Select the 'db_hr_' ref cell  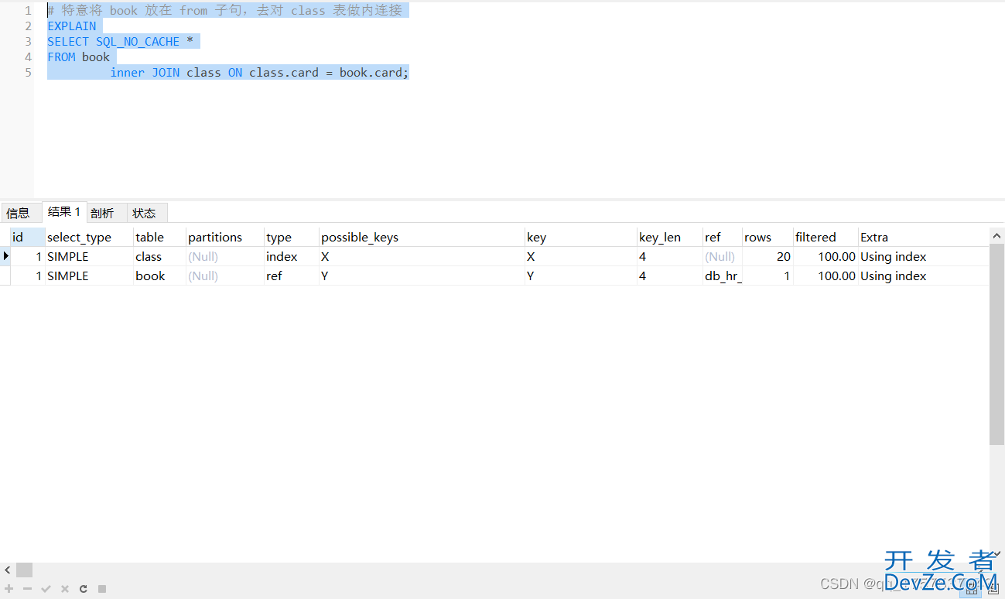point(723,276)
